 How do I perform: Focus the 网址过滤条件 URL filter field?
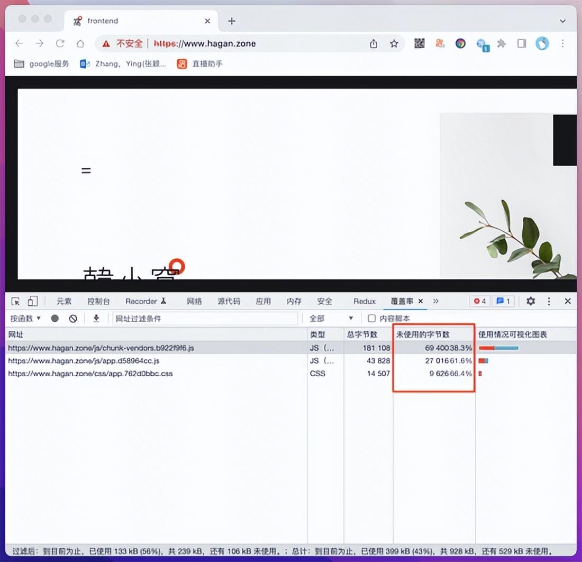point(205,319)
